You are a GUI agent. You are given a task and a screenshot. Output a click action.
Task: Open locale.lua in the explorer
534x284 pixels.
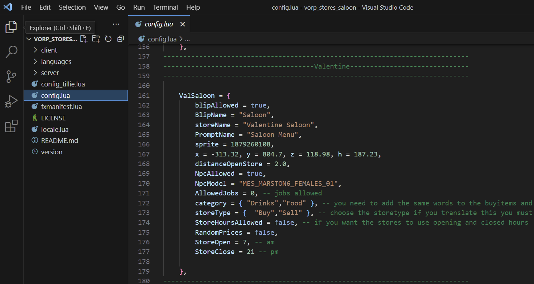coord(76,129)
